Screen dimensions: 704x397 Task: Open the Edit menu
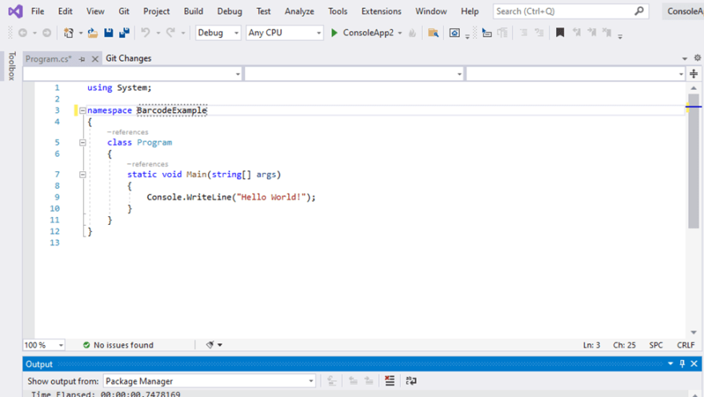[x=65, y=11]
